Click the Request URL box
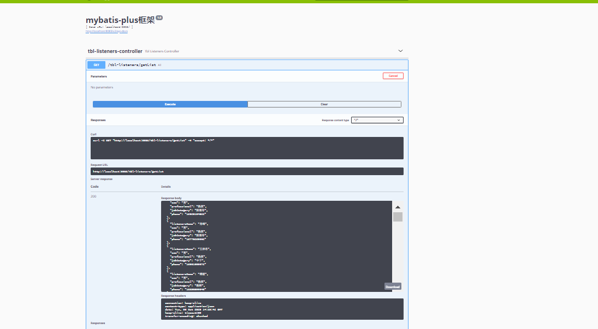 point(247,171)
